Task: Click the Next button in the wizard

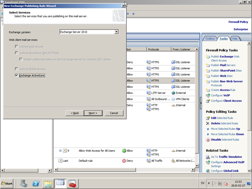Action: pos(93,113)
